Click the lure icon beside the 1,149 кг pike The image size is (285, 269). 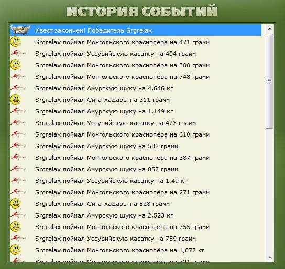coord(18,111)
